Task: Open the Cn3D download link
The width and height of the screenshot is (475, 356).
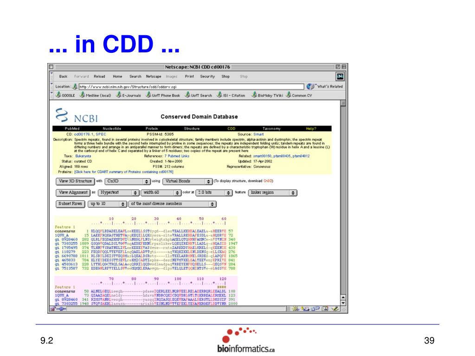Action: (x=268, y=181)
